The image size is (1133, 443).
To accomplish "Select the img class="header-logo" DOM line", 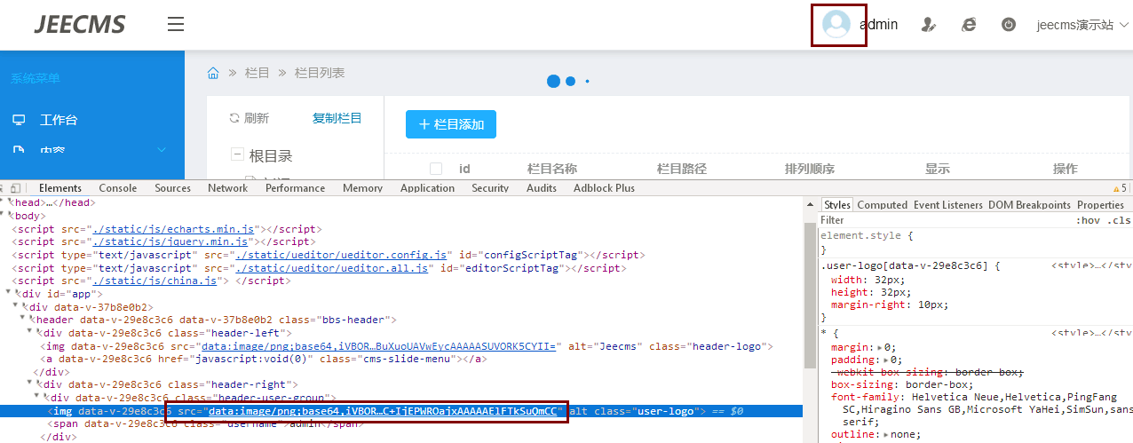I will click(x=408, y=345).
